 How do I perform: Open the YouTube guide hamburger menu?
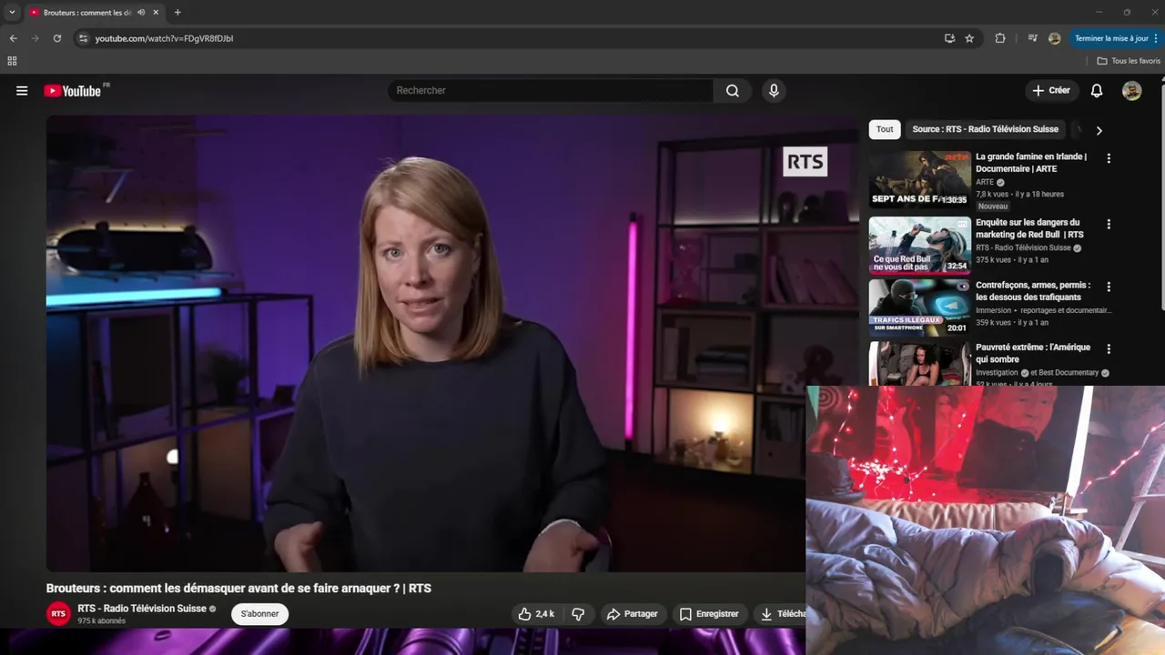pyautogui.click(x=22, y=91)
